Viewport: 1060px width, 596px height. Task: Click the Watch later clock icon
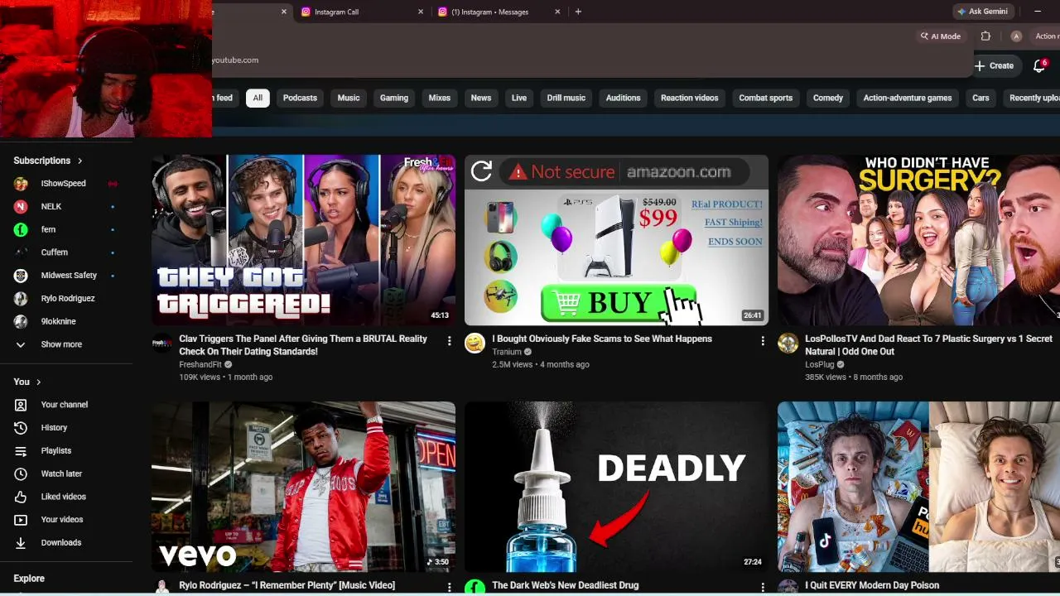click(x=21, y=473)
